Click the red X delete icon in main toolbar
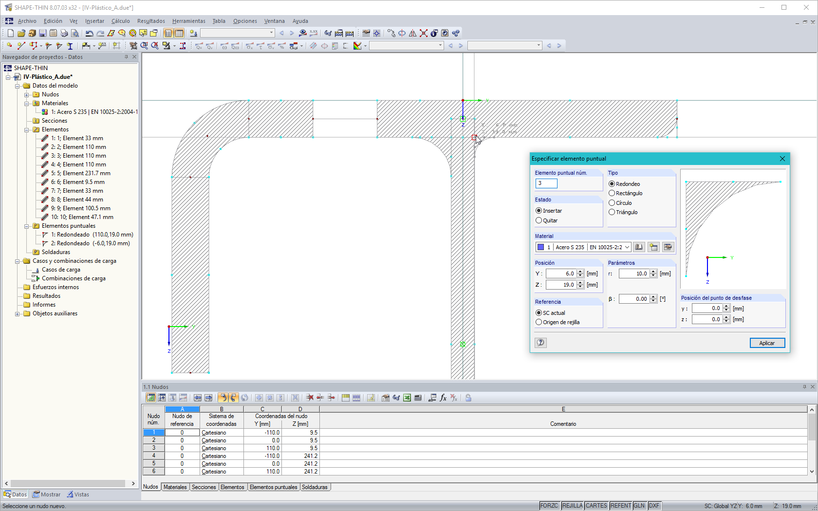 point(424,33)
